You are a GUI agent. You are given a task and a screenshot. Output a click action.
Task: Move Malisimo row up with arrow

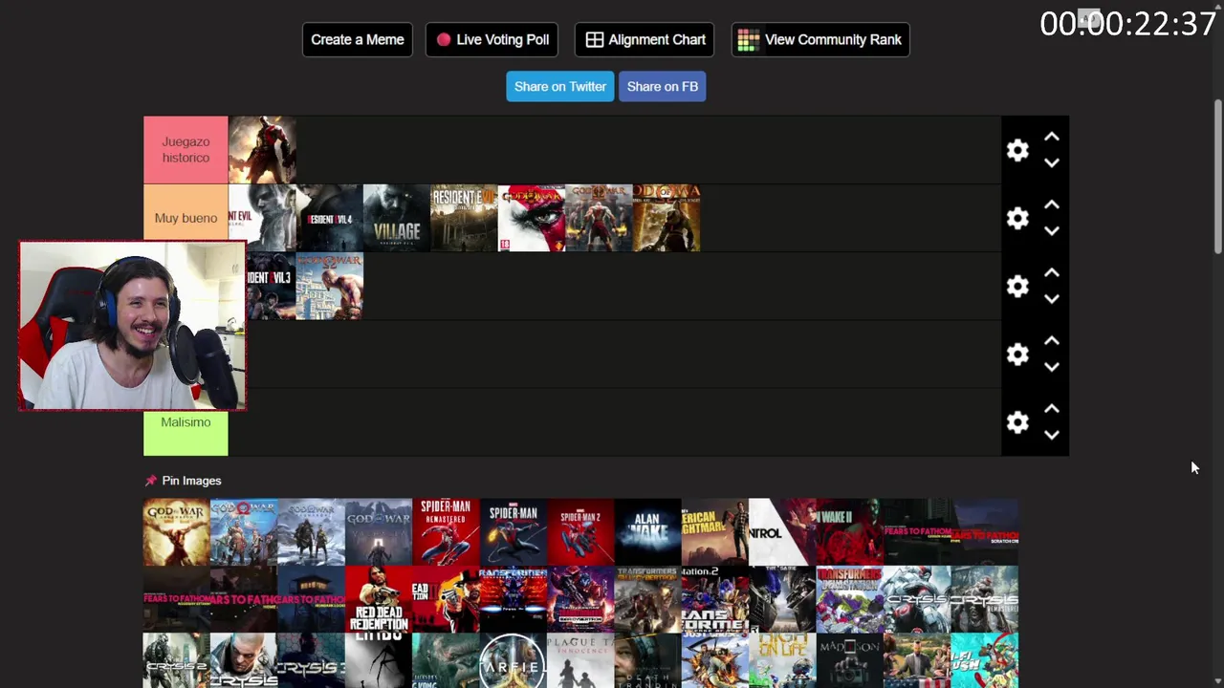pos(1052,409)
